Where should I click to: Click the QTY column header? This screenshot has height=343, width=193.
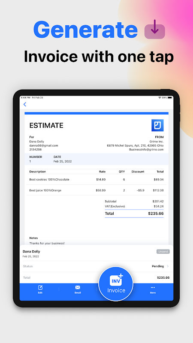(122, 171)
